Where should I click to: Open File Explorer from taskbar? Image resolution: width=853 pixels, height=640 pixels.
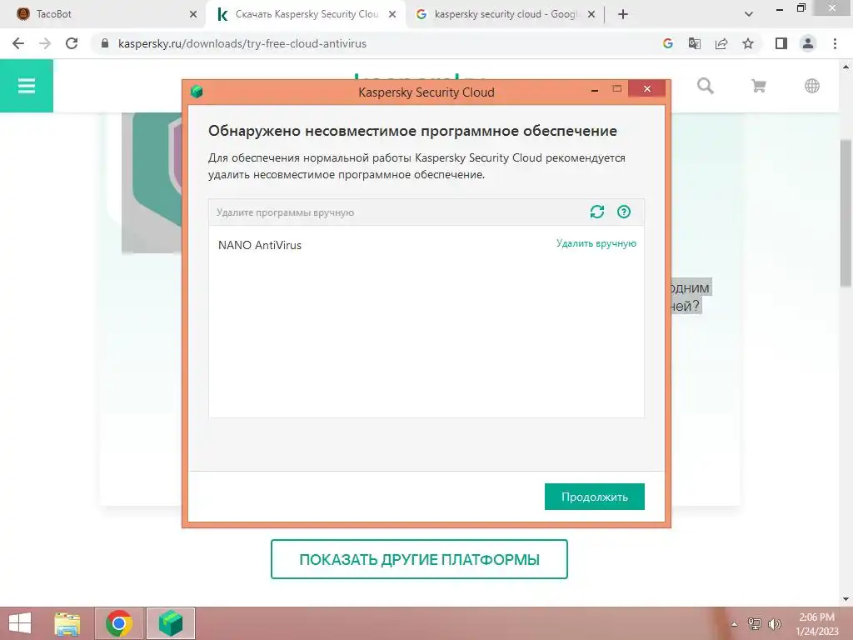[67, 623]
